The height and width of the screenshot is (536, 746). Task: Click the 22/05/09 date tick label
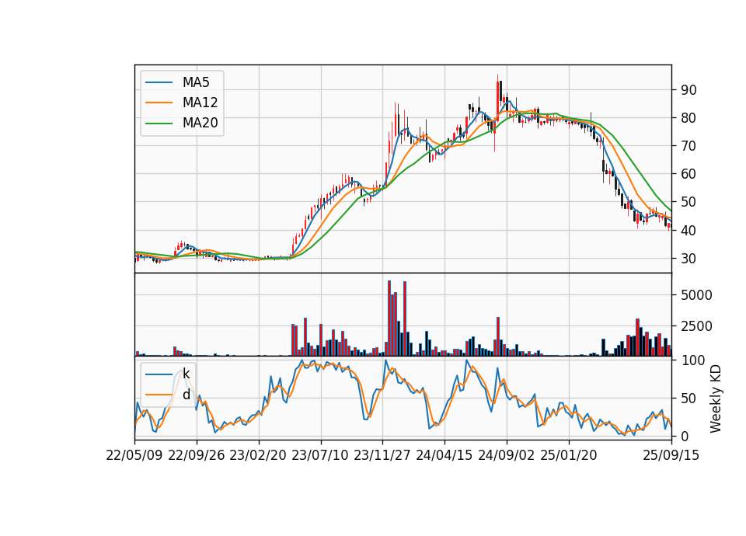[134, 456]
